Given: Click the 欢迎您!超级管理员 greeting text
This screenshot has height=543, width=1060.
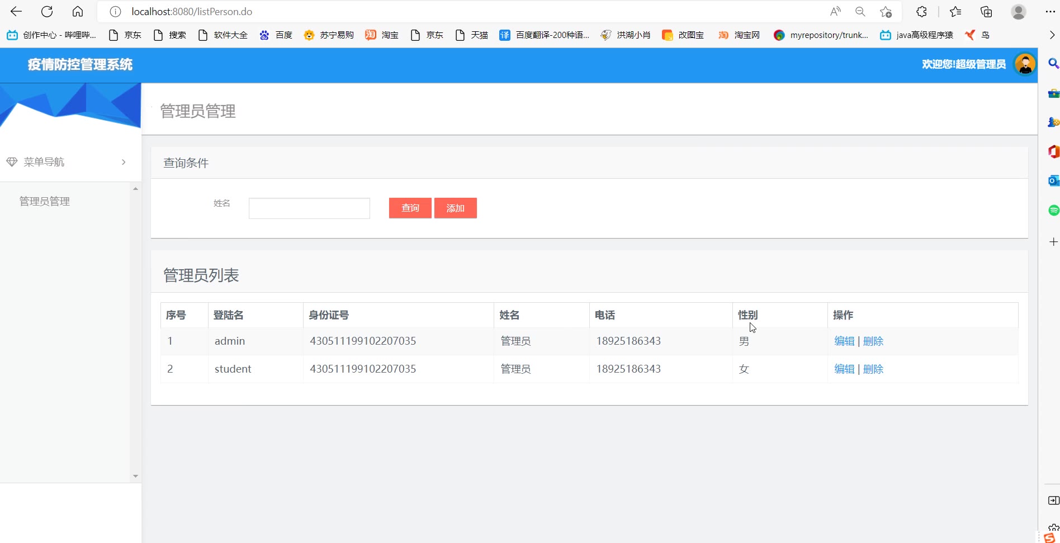Looking at the screenshot, I should pos(964,64).
